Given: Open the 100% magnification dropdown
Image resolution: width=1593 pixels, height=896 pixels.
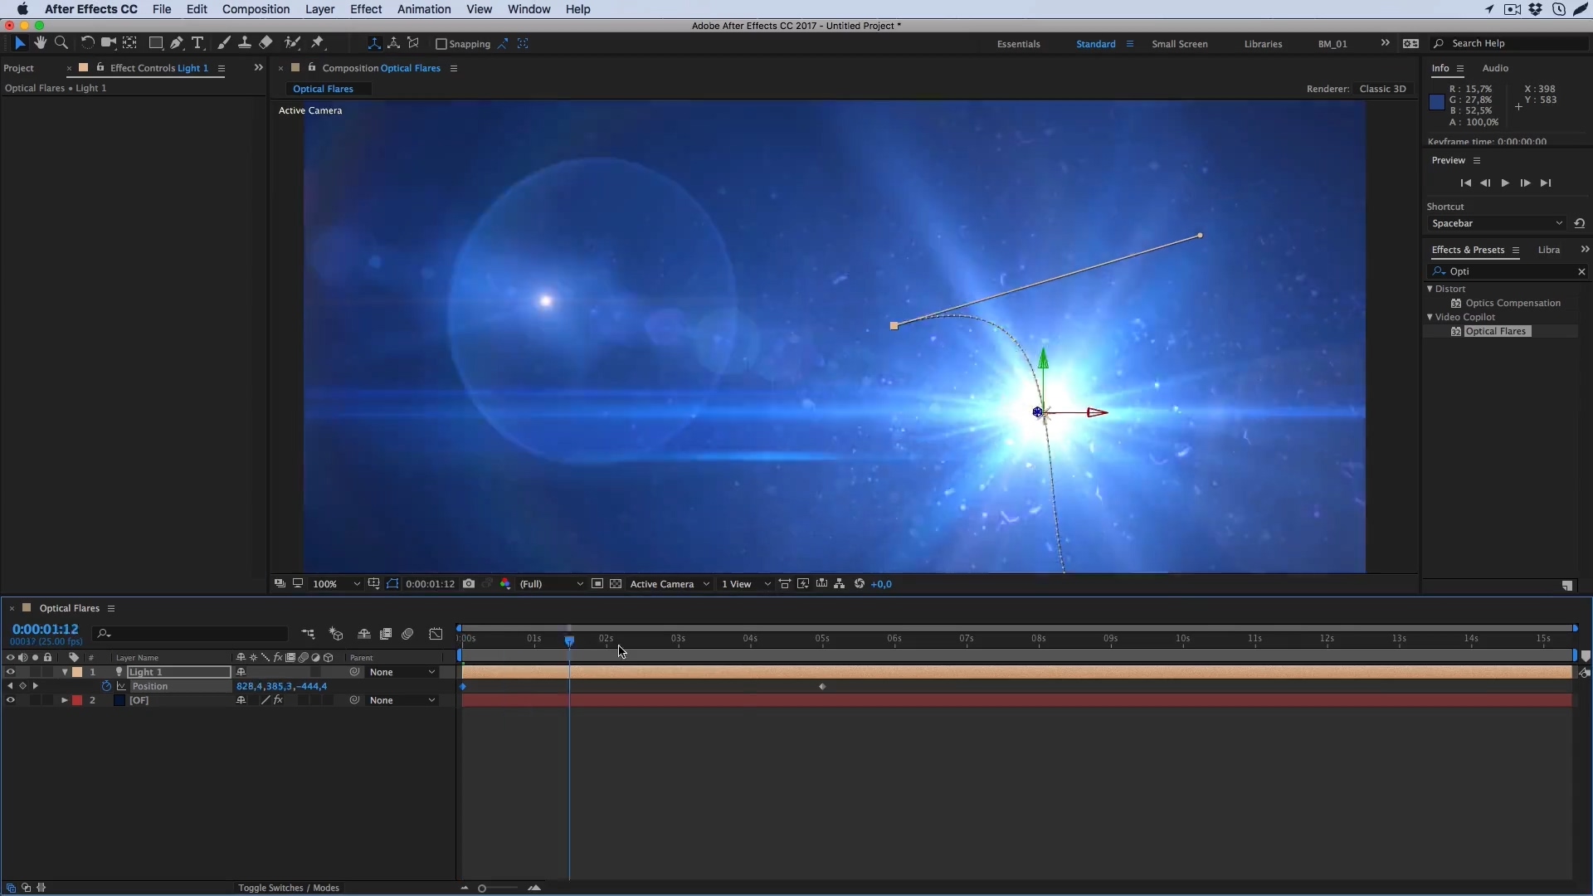Looking at the screenshot, I should [x=336, y=584].
